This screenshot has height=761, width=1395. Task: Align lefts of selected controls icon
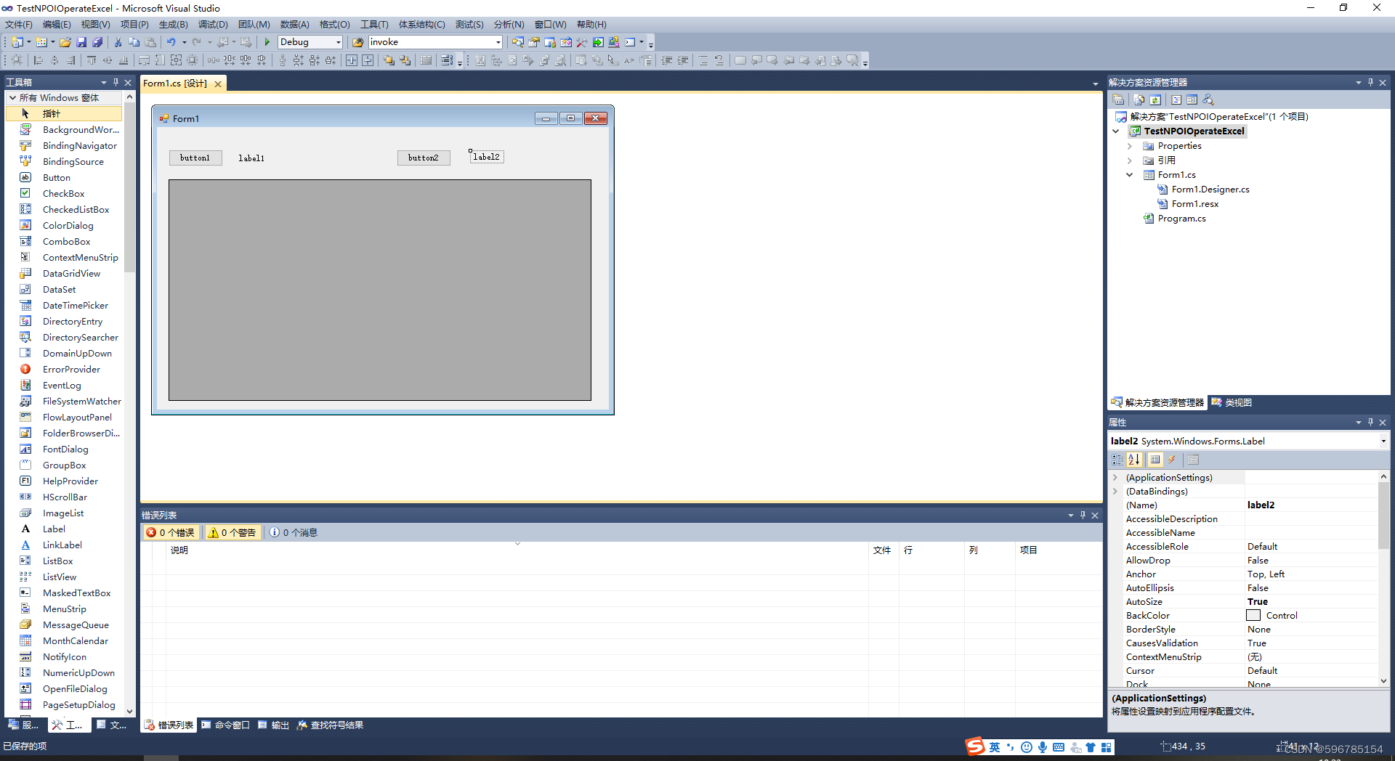[x=39, y=60]
